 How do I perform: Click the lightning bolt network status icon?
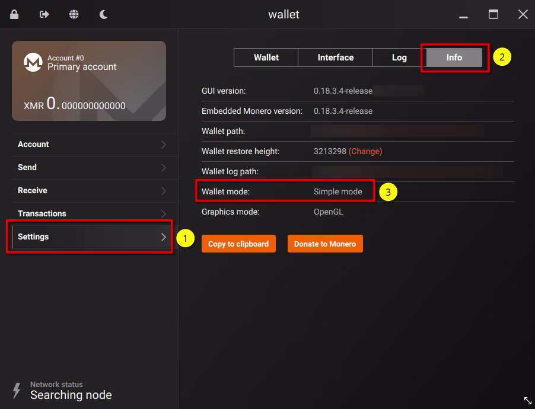point(17,390)
